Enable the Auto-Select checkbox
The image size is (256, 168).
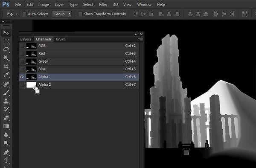24,14
